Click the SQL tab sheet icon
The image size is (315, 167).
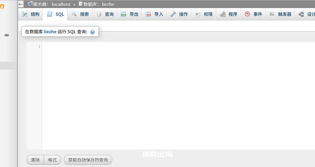50,14
